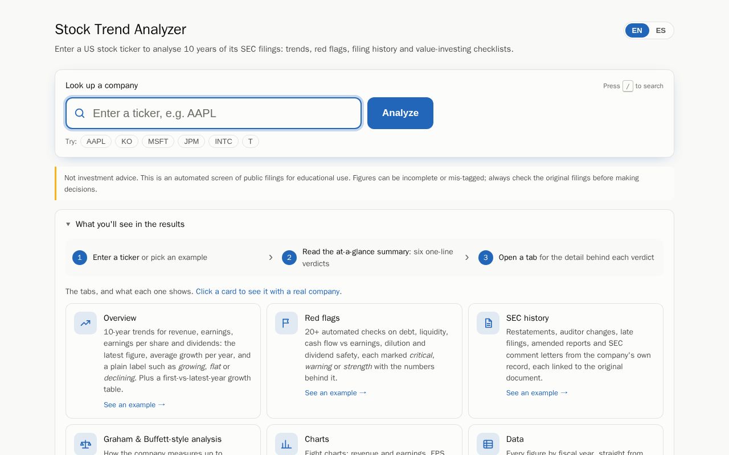
Task: Pick the AAPL example ticker
Action: [x=96, y=142]
